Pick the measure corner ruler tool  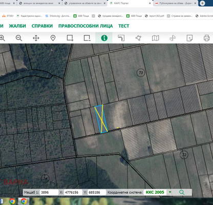click(121, 38)
